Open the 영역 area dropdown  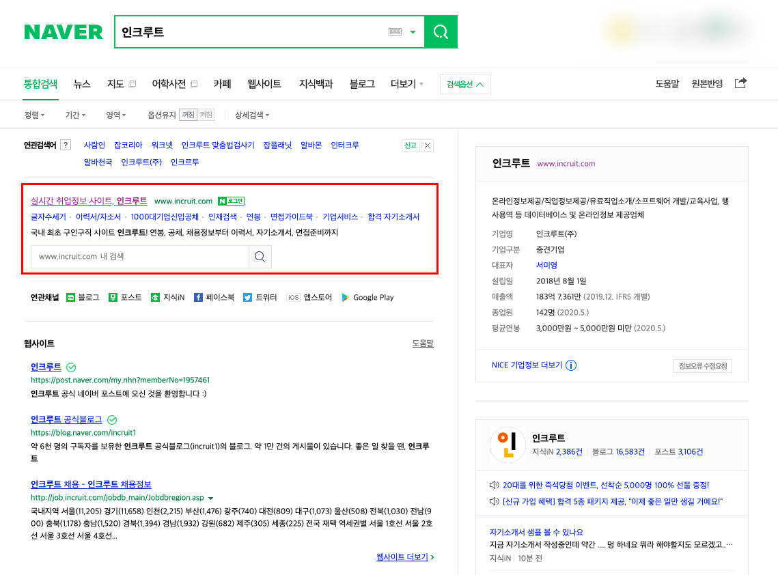[115, 115]
